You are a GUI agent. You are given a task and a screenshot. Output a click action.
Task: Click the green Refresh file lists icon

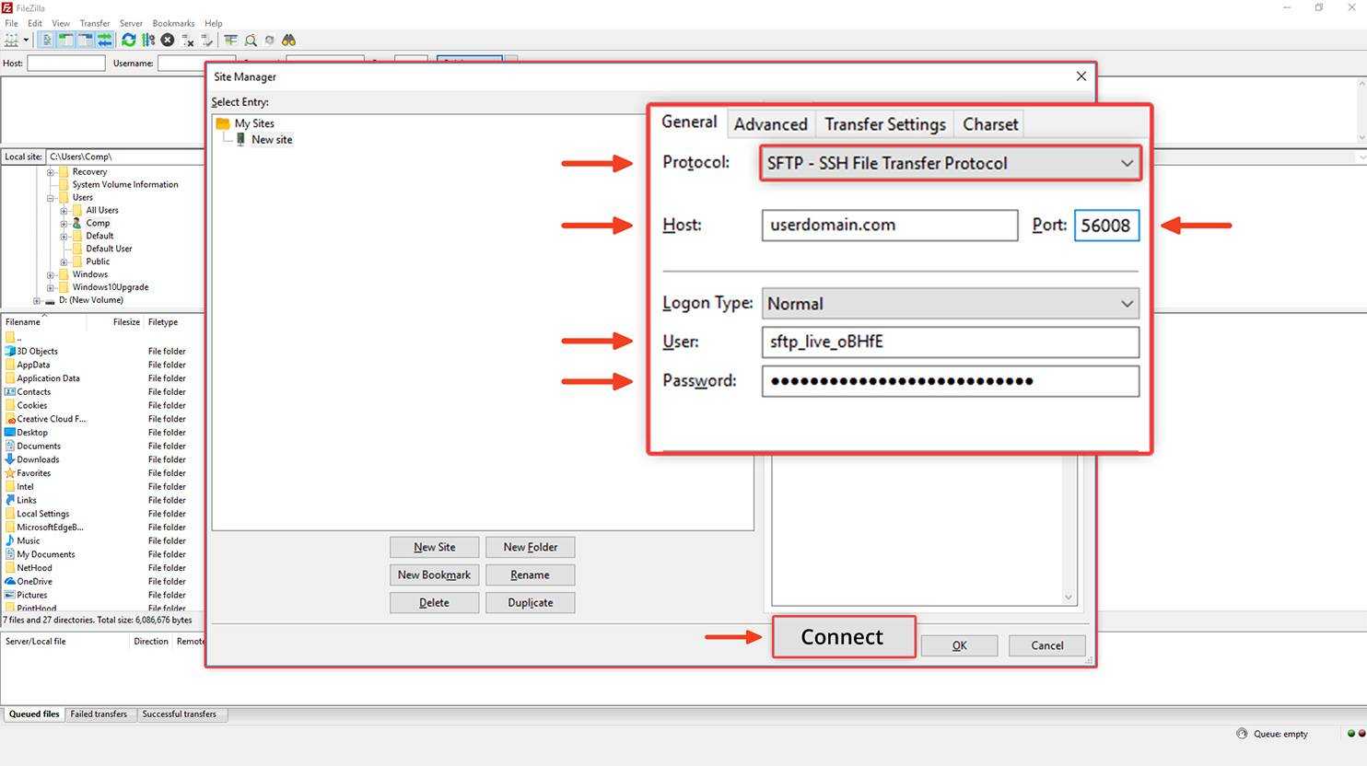(129, 41)
